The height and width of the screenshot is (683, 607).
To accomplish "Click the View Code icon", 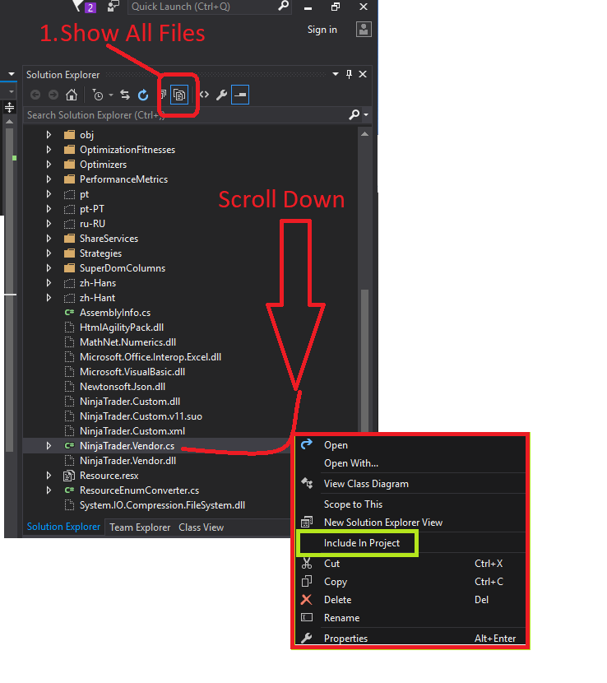I will (x=204, y=95).
